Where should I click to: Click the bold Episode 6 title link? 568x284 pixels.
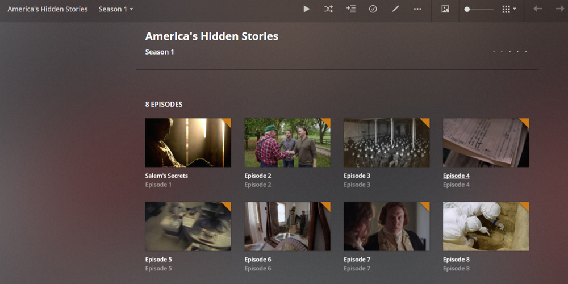coord(258,260)
